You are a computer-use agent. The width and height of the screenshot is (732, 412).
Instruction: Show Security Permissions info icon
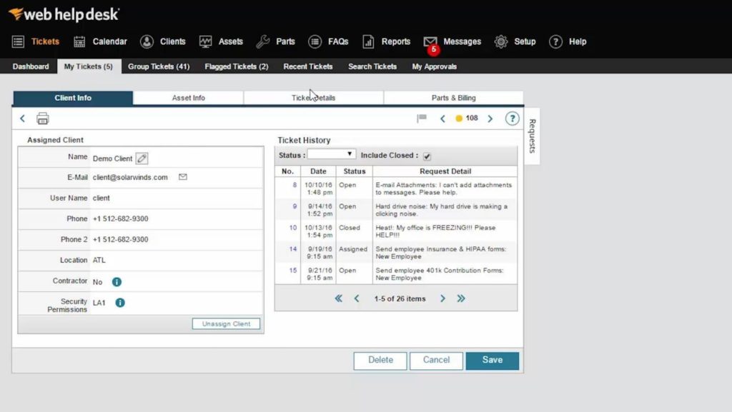120,303
